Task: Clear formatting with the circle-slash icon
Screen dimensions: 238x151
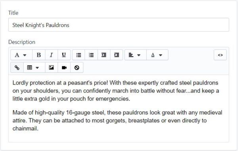Action: click(x=77, y=68)
